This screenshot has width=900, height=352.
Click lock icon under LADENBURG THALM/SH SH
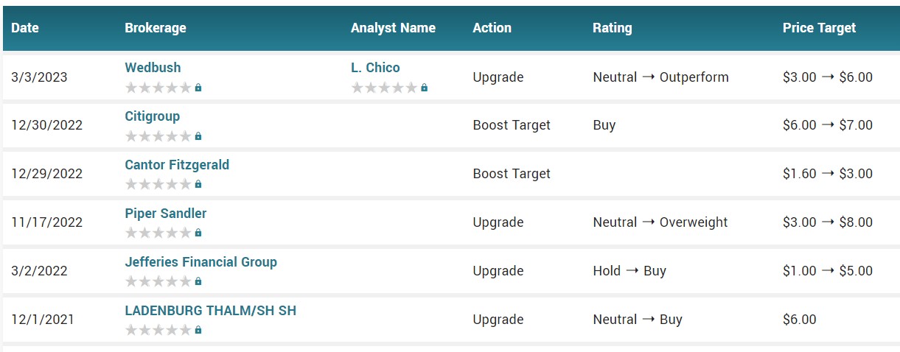point(198,331)
